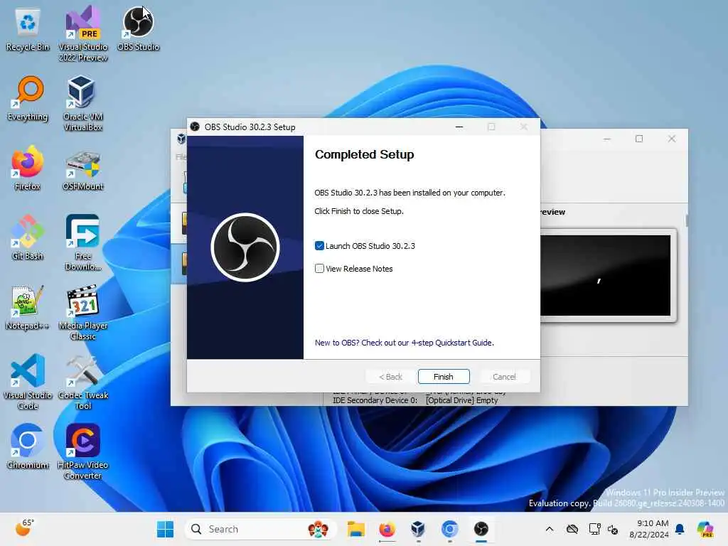
Task: Click the Finish button in OBS Setup
Action: 444,377
